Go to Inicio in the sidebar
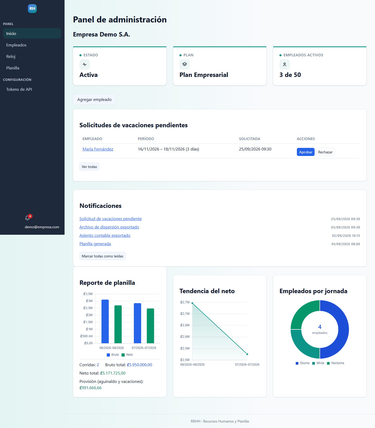 pos(32,33)
